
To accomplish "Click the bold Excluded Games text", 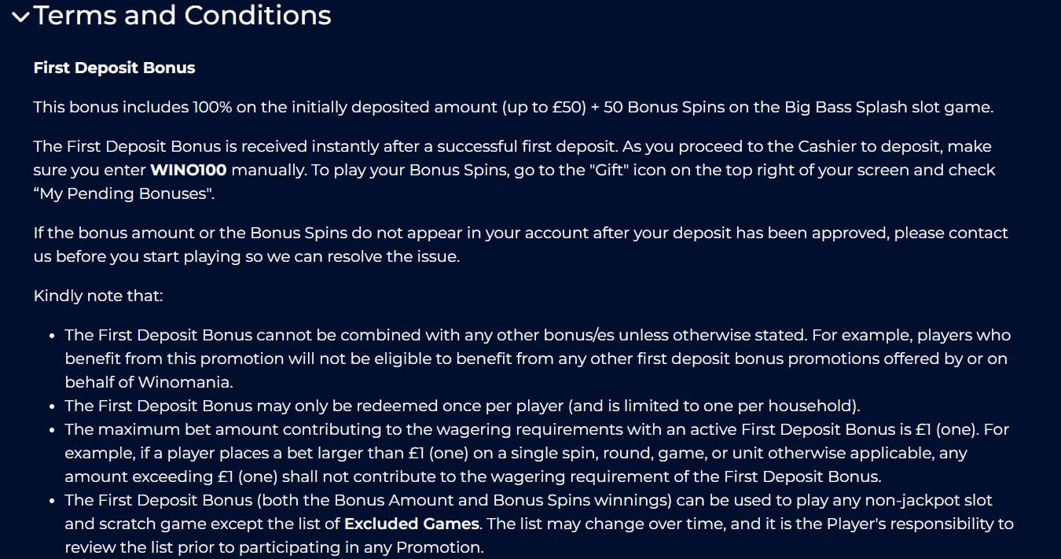I will click(411, 524).
